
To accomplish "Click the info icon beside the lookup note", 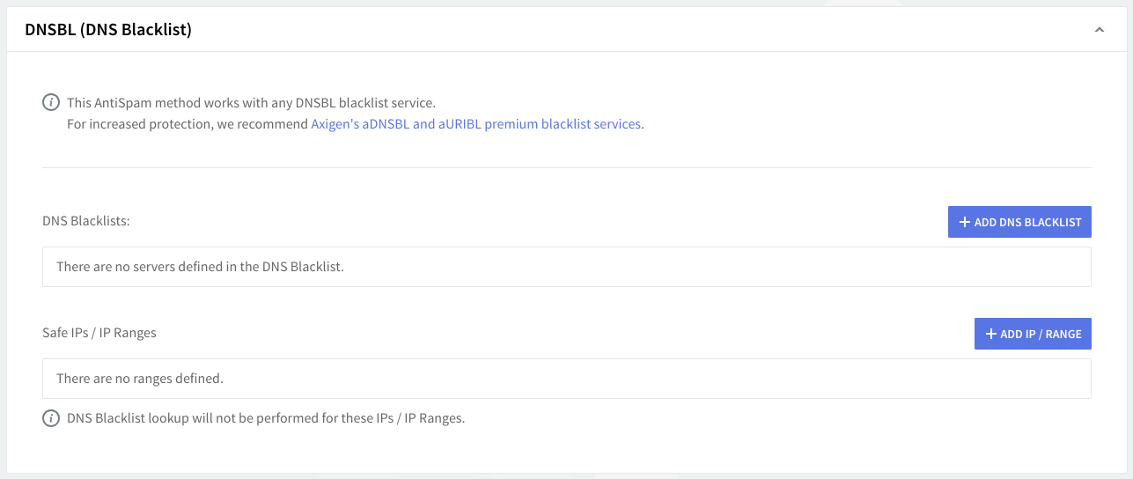I will click(x=52, y=418).
